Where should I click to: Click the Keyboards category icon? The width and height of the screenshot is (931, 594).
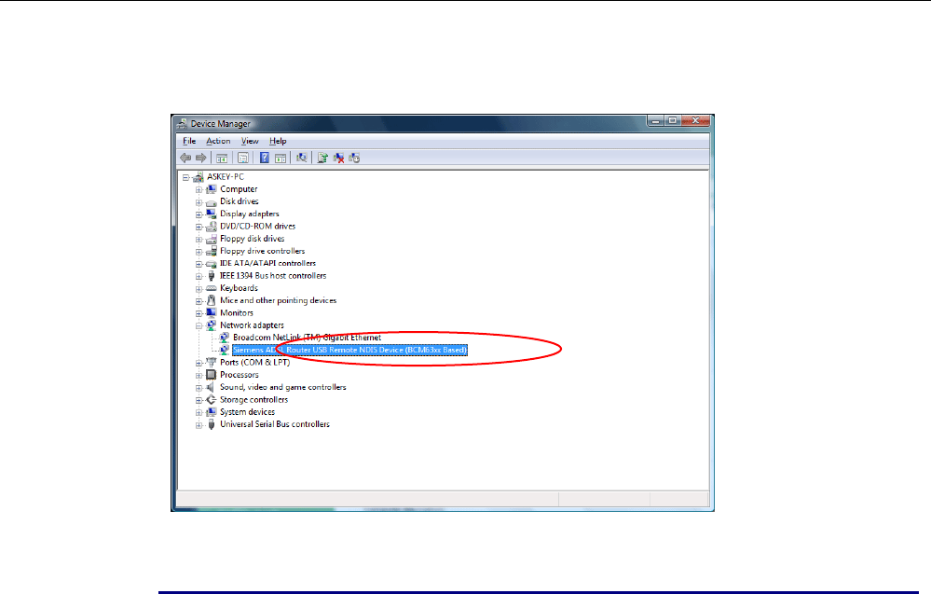pyautogui.click(x=211, y=288)
